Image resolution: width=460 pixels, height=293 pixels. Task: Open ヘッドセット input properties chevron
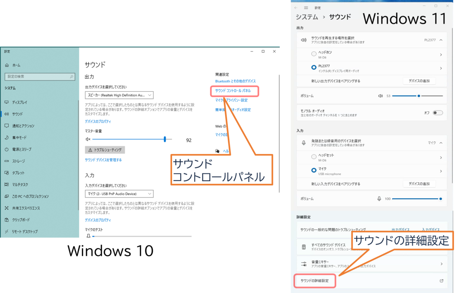coord(441,157)
